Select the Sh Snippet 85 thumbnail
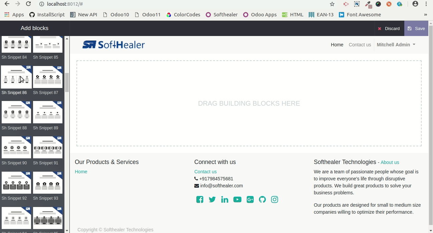The height and width of the screenshot is (233, 433). tap(48, 44)
